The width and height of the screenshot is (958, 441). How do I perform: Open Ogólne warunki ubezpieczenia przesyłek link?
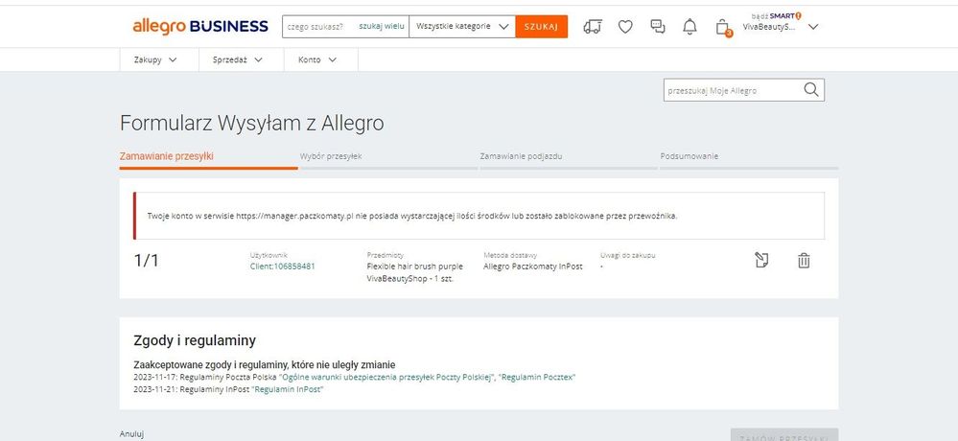[x=386, y=378]
